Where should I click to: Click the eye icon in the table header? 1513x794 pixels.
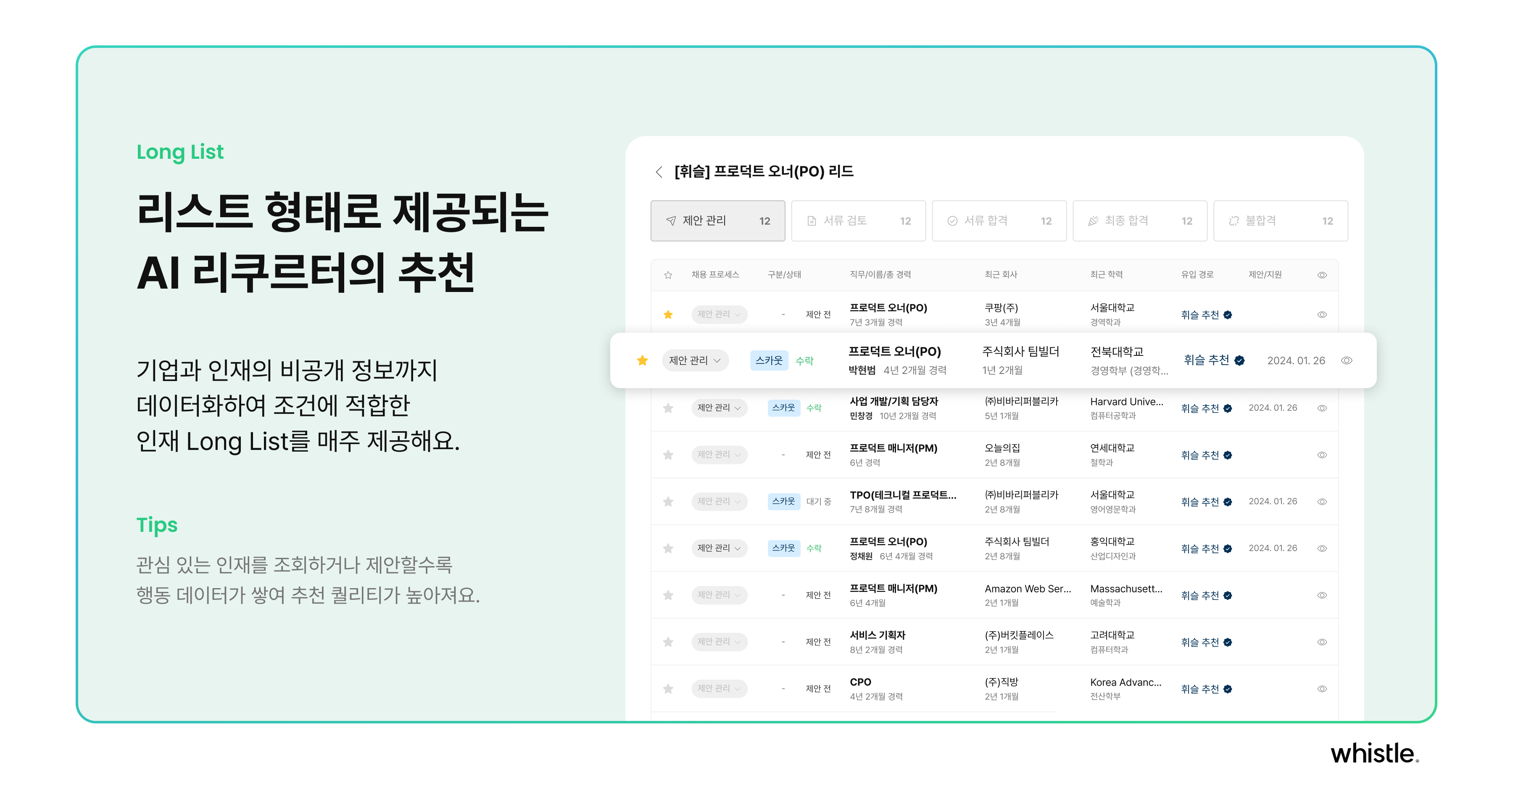[x=1321, y=275]
